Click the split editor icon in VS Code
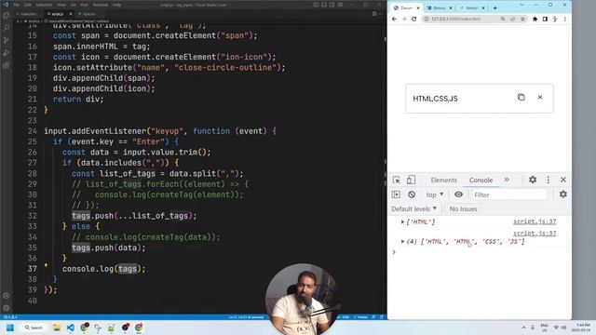Screen dimensions: 596x335 (374, 14)
